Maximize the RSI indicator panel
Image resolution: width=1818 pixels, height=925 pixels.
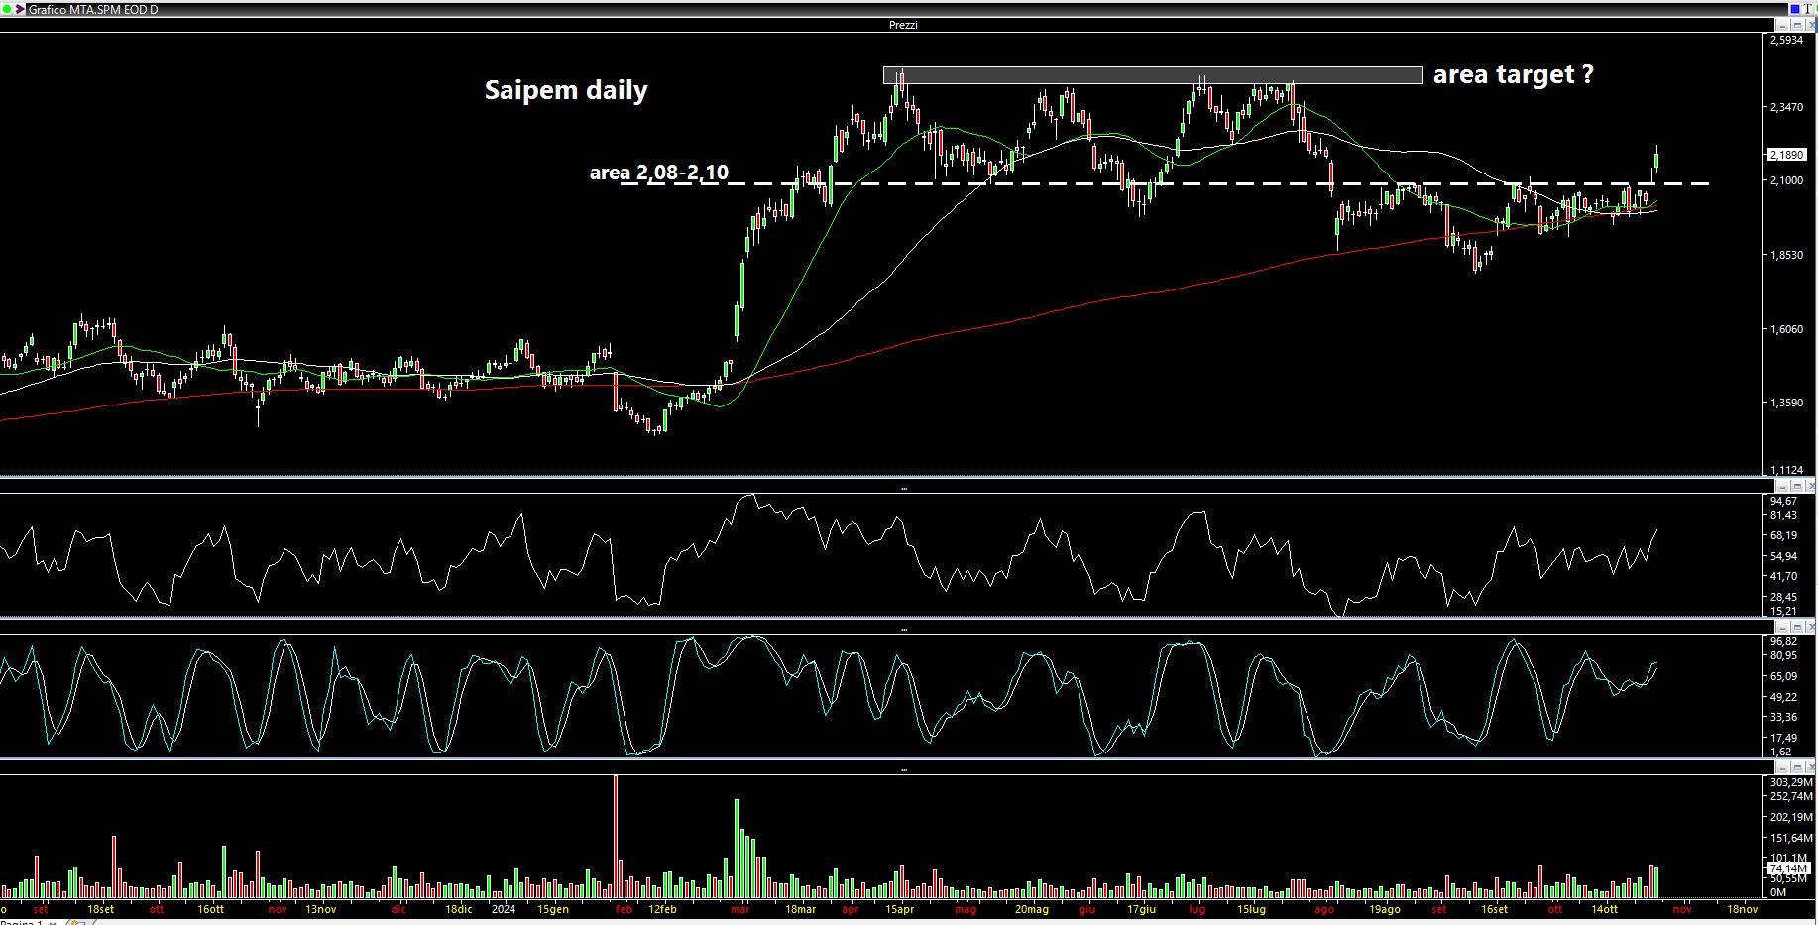pyautogui.click(x=1797, y=486)
